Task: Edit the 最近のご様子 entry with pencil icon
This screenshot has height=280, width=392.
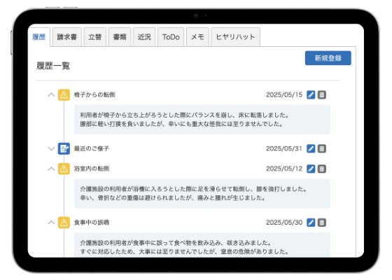Action: pyautogui.click(x=311, y=148)
